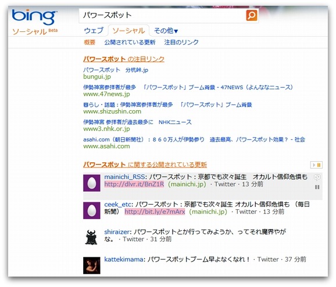Click the www.asahi.com URL text

pos(106,146)
